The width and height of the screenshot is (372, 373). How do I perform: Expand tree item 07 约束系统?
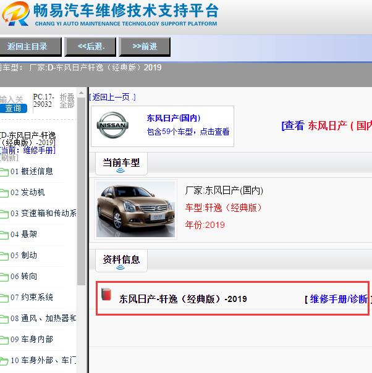(32, 298)
